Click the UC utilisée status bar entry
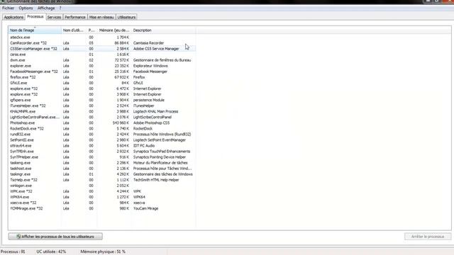 pos(51,252)
